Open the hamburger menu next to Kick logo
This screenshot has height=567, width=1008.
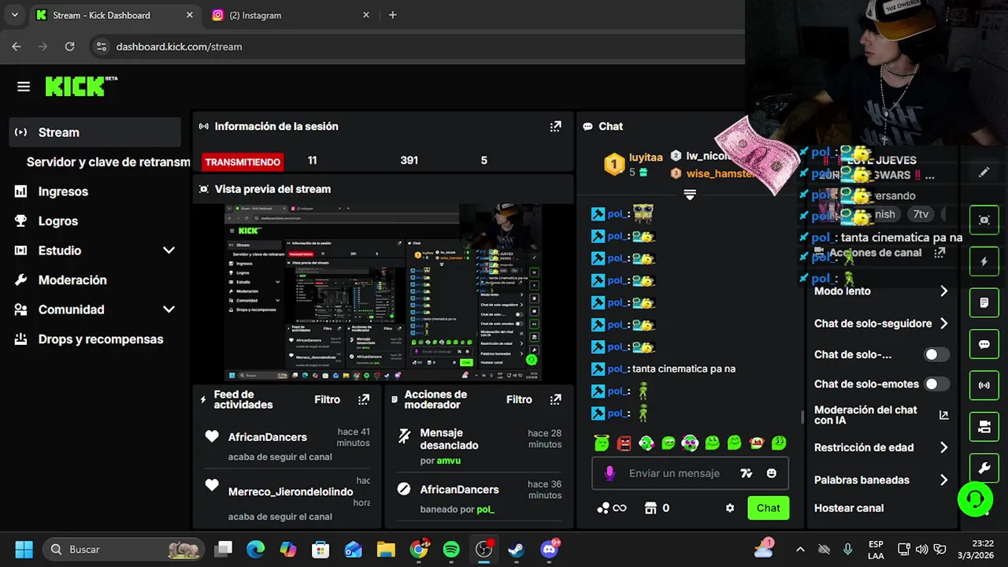point(24,87)
